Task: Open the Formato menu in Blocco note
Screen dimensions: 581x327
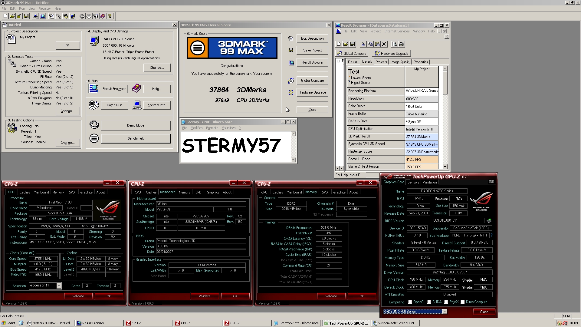Action: pyautogui.click(x=212, y=128)
